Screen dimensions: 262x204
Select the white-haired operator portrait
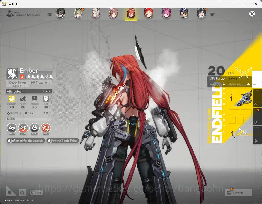click(96, 13)
